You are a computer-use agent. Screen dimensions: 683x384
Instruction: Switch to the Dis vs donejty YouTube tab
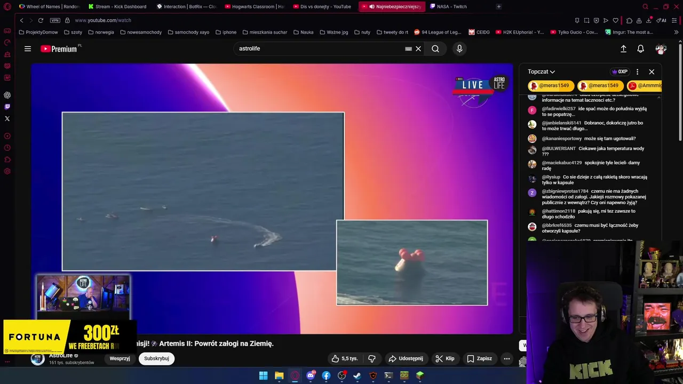tap(323, 6)
